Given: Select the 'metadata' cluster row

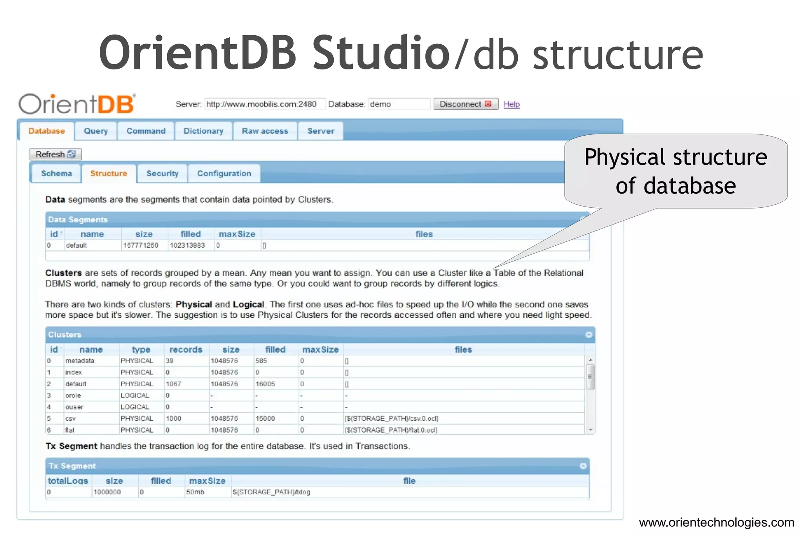Looking at the screenshot, I should click(x=315, y=361).
